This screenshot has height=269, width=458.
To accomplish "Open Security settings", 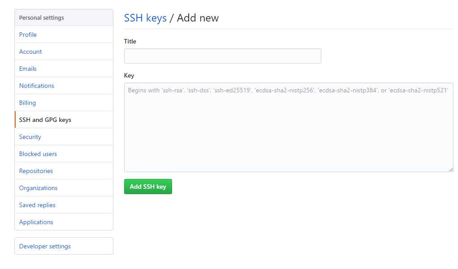I will click(x=64, y=137).
